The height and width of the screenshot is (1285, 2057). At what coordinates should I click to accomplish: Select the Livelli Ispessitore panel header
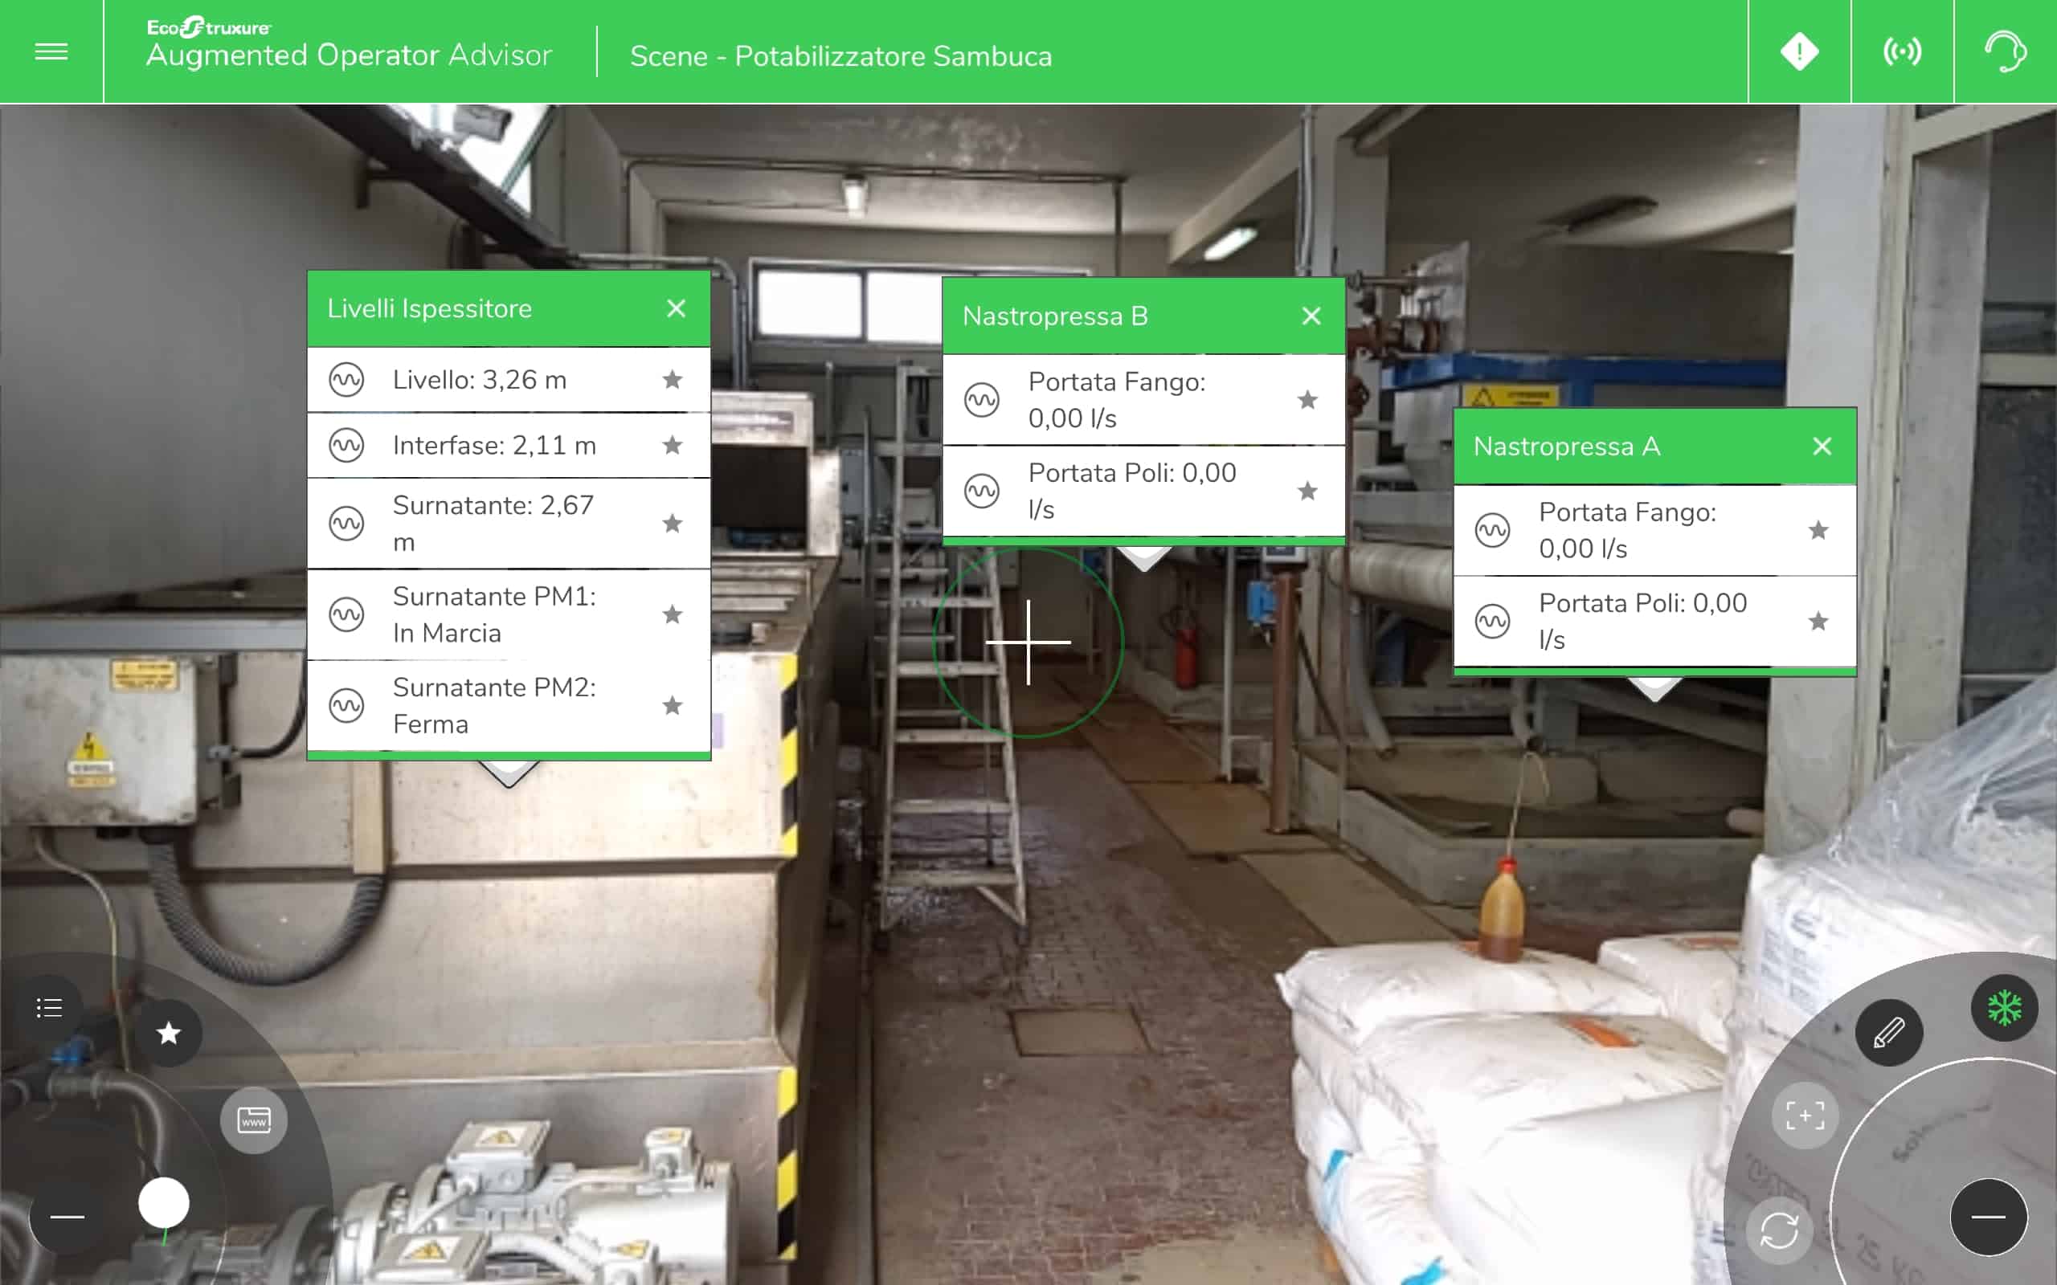[x=509, y=308]
